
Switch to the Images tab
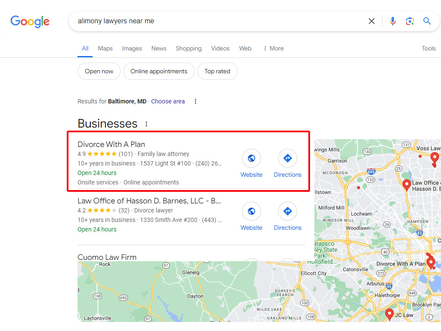132,48
